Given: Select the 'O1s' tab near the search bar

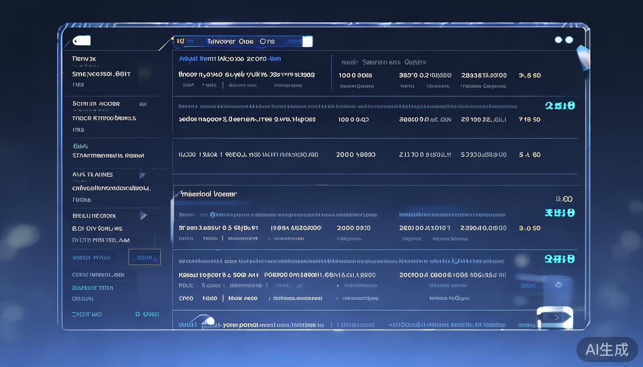Looking at the screenshot, I should [x=267, y=42].
